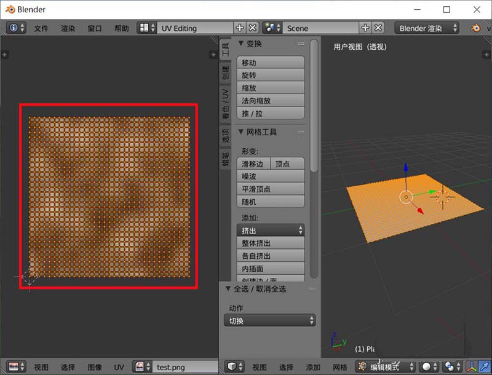Click the 顶点 slide button
This screenshot has height=375, width=492.
287,164
